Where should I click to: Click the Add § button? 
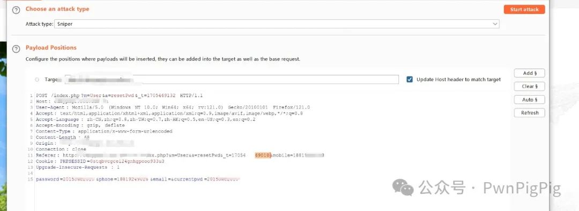pos(529,73)
